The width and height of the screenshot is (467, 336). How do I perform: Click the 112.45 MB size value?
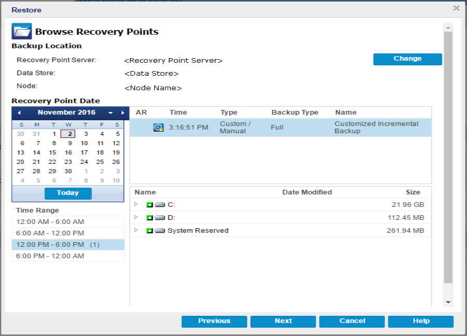pyautogui.click(x=406, y=218)
